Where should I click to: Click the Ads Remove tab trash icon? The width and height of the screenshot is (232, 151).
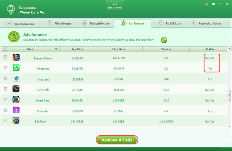coord(124,23)
